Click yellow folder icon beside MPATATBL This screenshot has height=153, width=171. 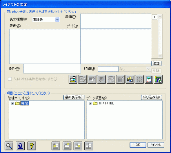(95, 103)
